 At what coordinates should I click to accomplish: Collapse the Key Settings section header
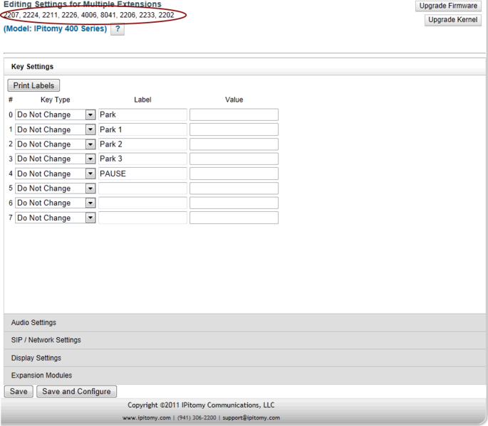click(32, 67)
